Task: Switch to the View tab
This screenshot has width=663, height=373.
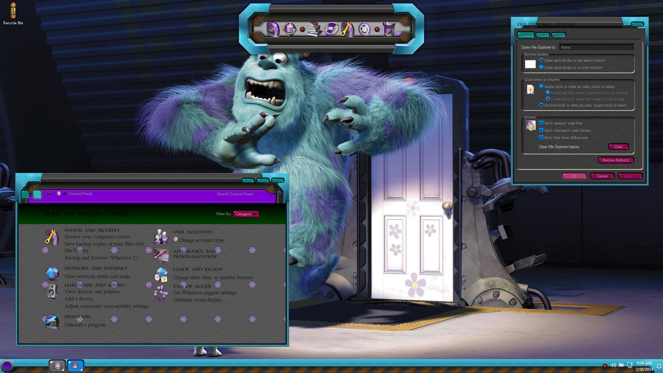Action: coord(542,35)
